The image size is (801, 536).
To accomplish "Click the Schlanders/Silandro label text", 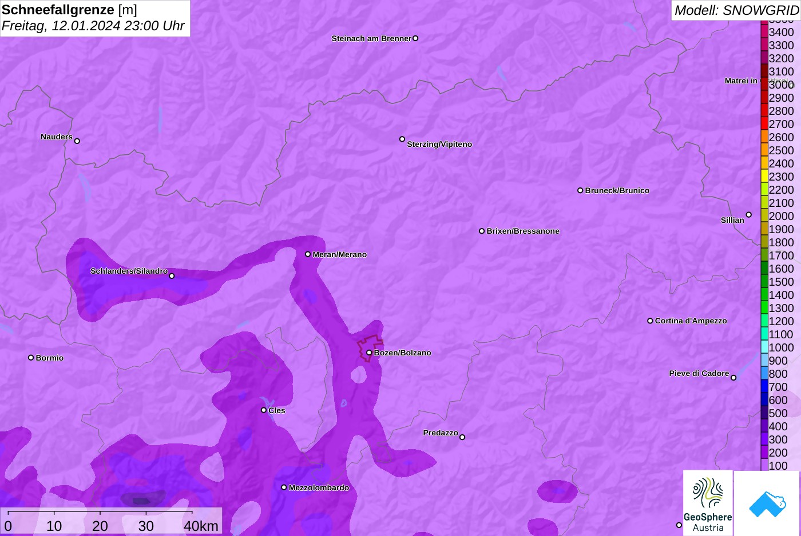I will tap(129, 271).
